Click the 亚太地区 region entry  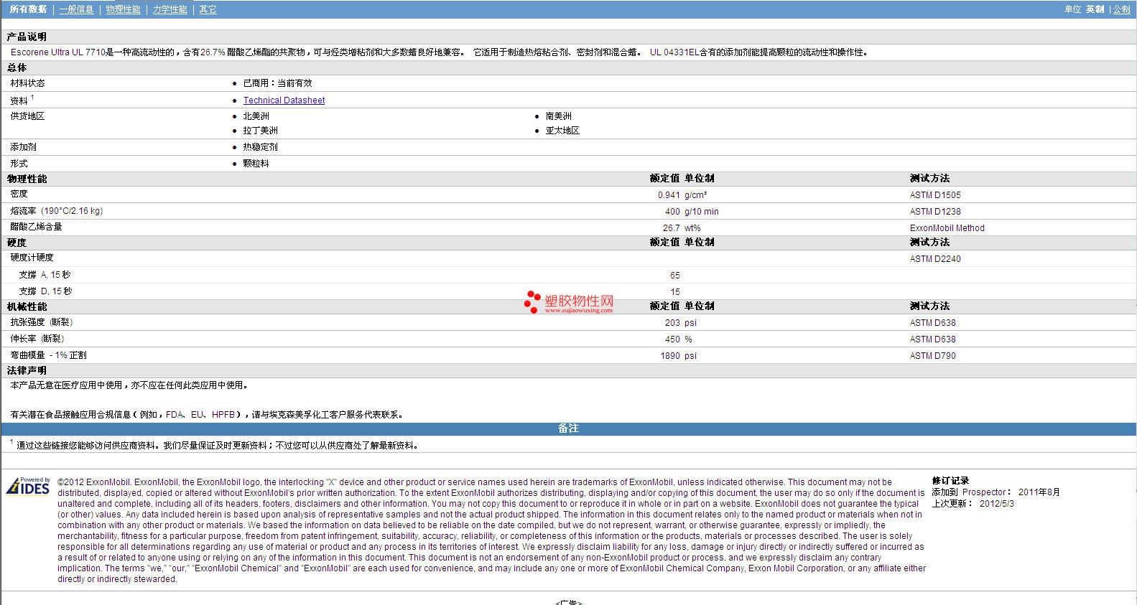tap(562, 131)
